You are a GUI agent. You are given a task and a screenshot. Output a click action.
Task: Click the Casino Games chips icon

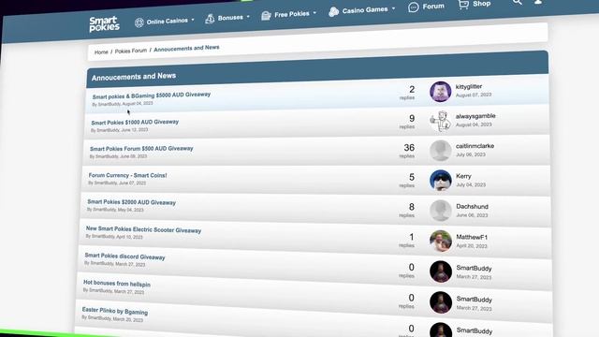pyautogui.click(x=333, y=11)
